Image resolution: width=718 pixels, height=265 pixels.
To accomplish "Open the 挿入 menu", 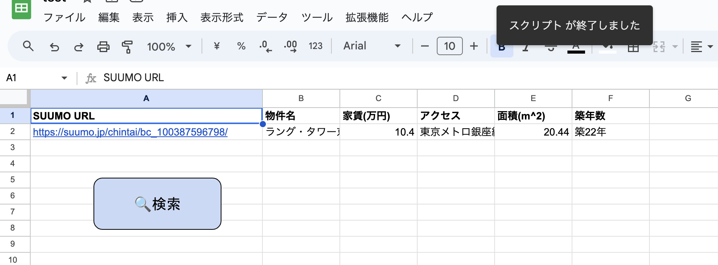I will point(177,17).
